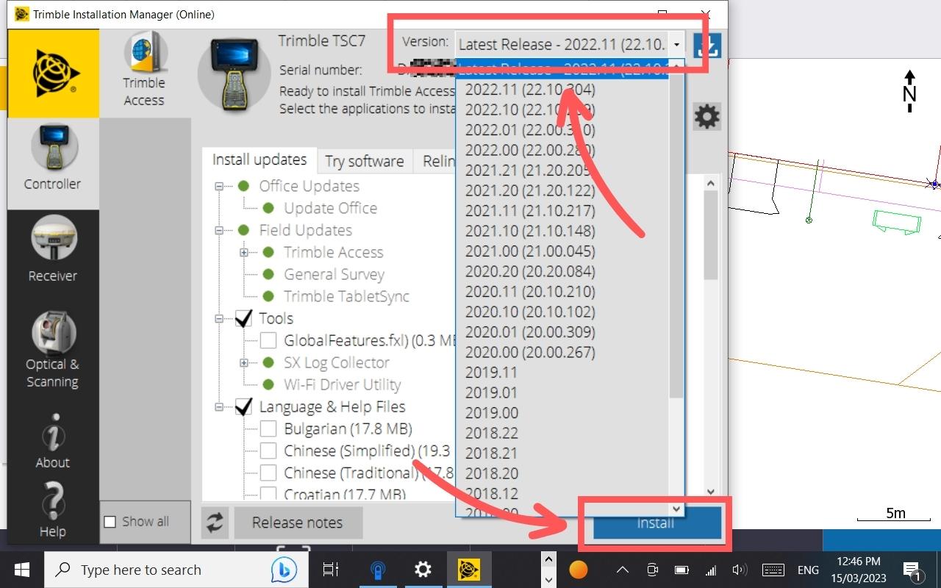Viewport: 941px width, 588px height.
Task: Toggle the Show all checkbox
Action: [x=110, y=522]
